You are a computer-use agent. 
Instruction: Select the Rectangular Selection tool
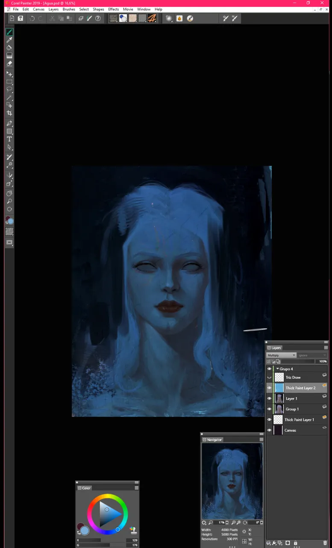click(x=9, y=82)
